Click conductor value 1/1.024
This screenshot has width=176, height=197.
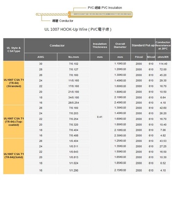74,163
